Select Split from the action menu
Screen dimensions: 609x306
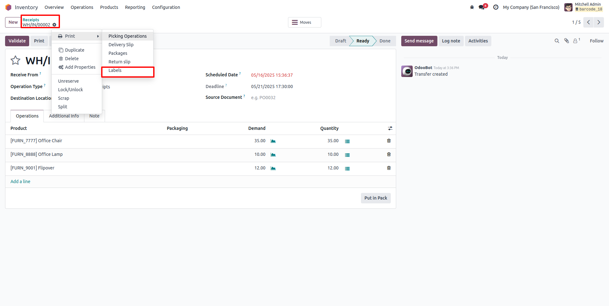[77, 107]
